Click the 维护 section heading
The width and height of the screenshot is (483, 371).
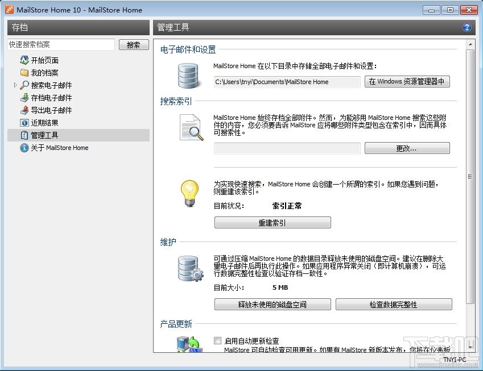coord(168,242)
